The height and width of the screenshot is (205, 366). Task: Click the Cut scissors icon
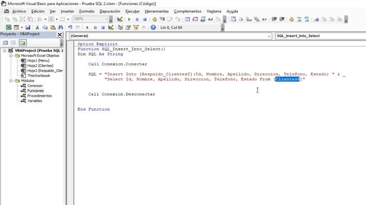pyautogui.click(x=37, y=27)
